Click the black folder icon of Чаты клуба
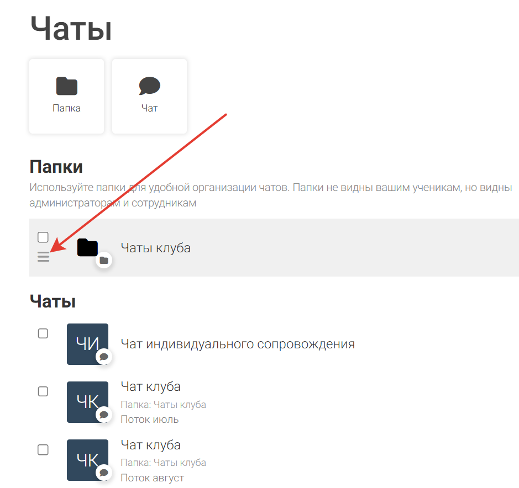This screenshot has height=488, width=519. point(87,247)
